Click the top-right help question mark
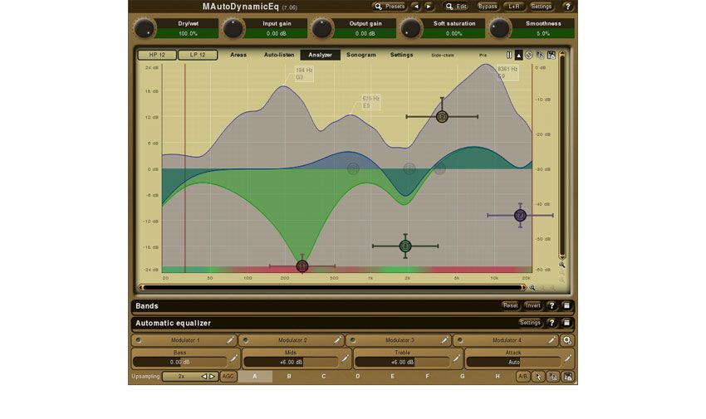 coord(567,7)
